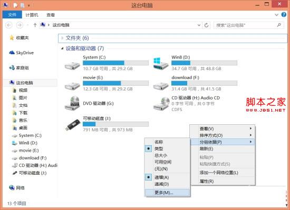Open the download (F:) drive icon
This screenshot has width=290, height=210.
(x=161, y=86)
